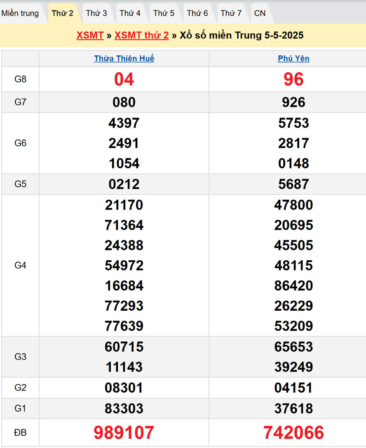Click Thừa Thiên Huế G8 result 04
This screenshot has height=448, width=366.
point(124,79)
